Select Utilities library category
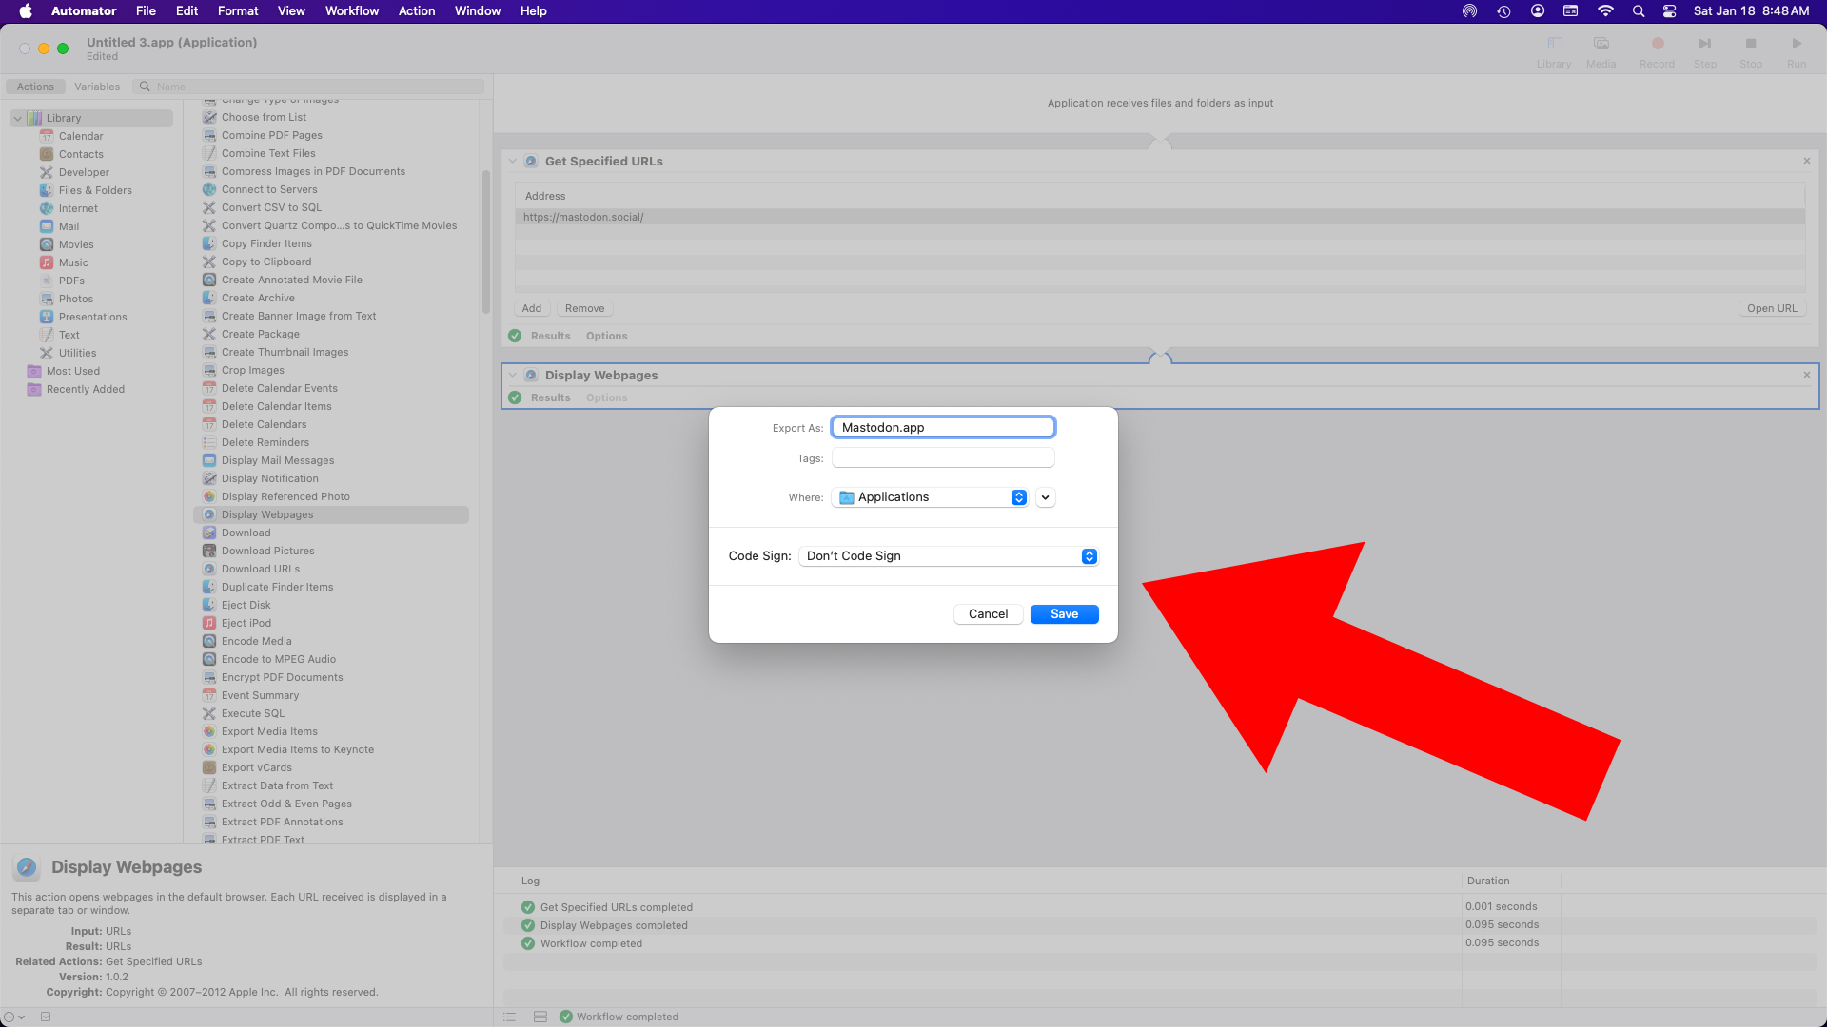Viewport: 1827px width, 1027px height. point(77,353)
